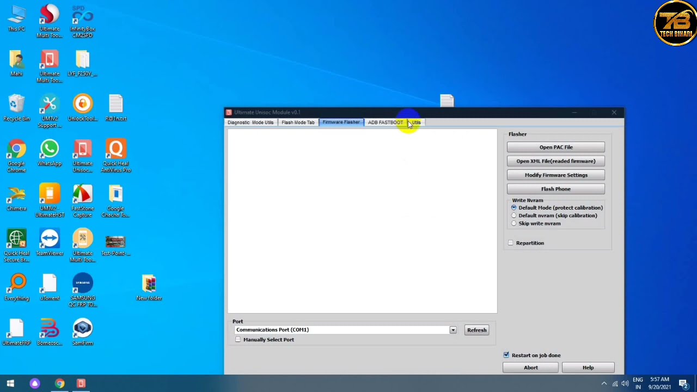This screenshot has width=697, height=392.
Task: Launch TeamViewer from desktop
Action: (x=50, y=243)
